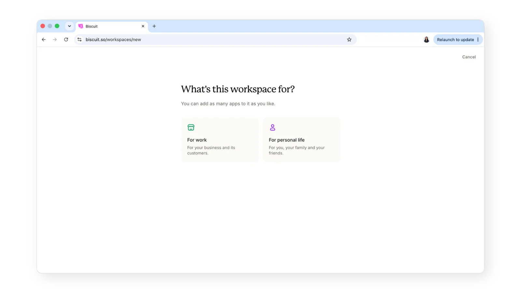This screenshot has width=521, height=293.
Task: Open site information icon in address bar
Action: (x=79, y=39)
